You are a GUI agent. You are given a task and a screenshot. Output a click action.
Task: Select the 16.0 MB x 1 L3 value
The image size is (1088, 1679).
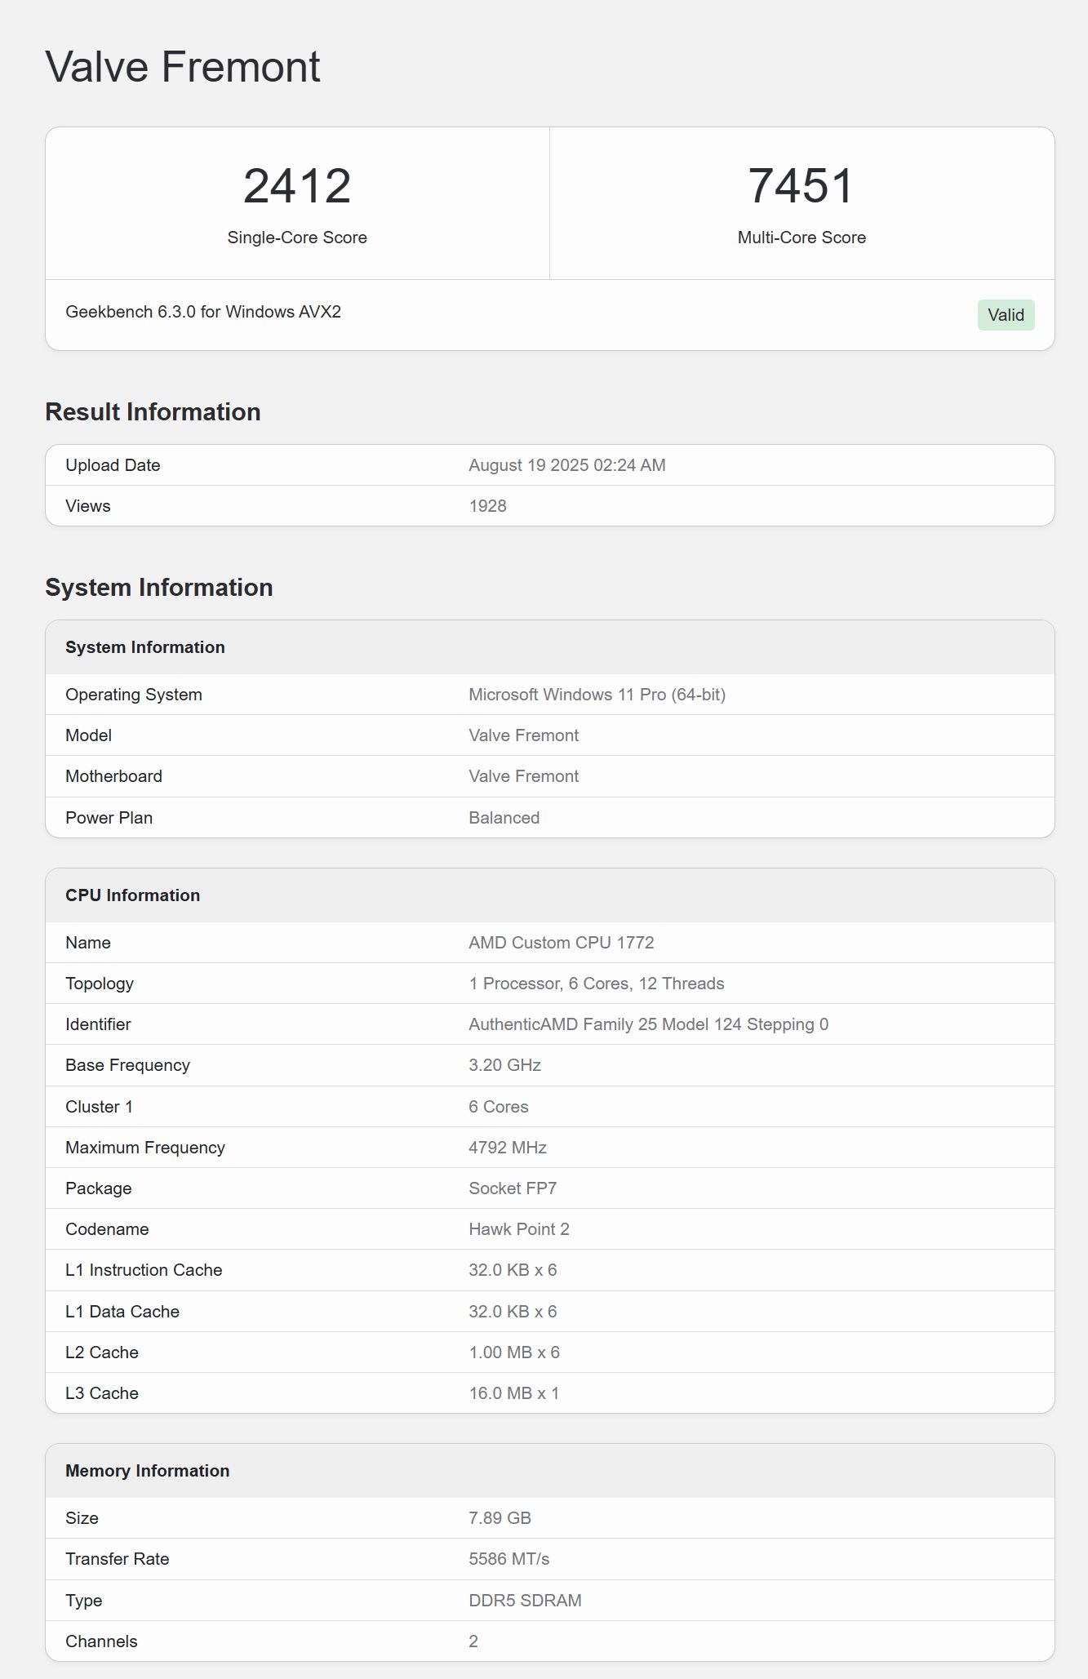click(x=514, y=1393)
